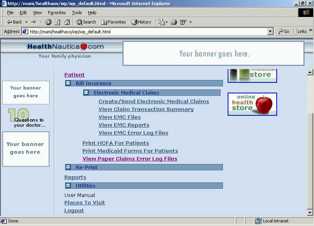Click the Edit with Word icon
This screenshot has height=226, width=314.
pos(183,22)
